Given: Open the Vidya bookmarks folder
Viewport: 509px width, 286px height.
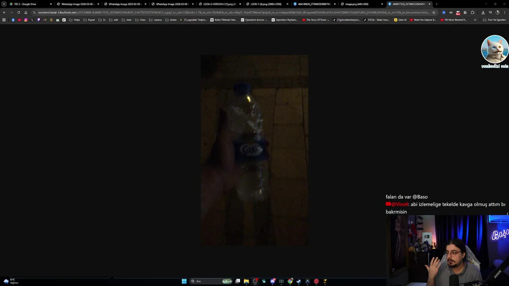Looking at the screenshot, I should [74, 20].
